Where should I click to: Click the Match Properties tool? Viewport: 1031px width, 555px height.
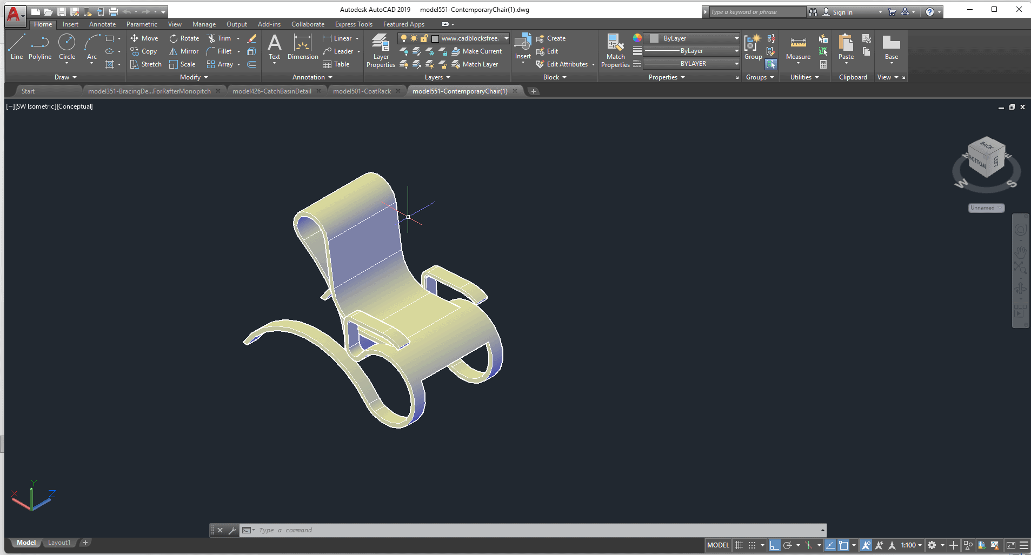click(x=615, y=51)
